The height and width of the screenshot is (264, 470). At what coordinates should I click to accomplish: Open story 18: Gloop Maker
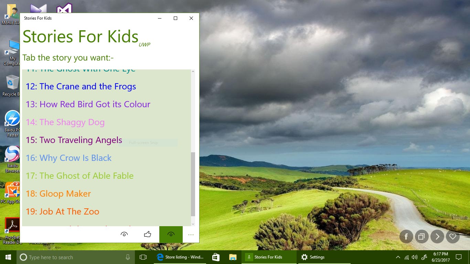pos(58,194)
